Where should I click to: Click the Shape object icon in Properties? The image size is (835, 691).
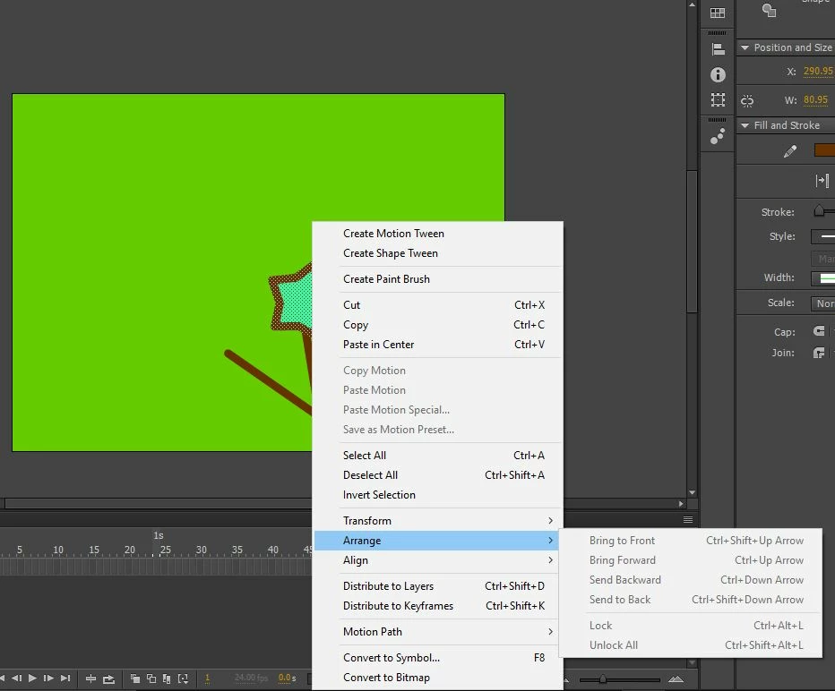click(x=769, y=10)
